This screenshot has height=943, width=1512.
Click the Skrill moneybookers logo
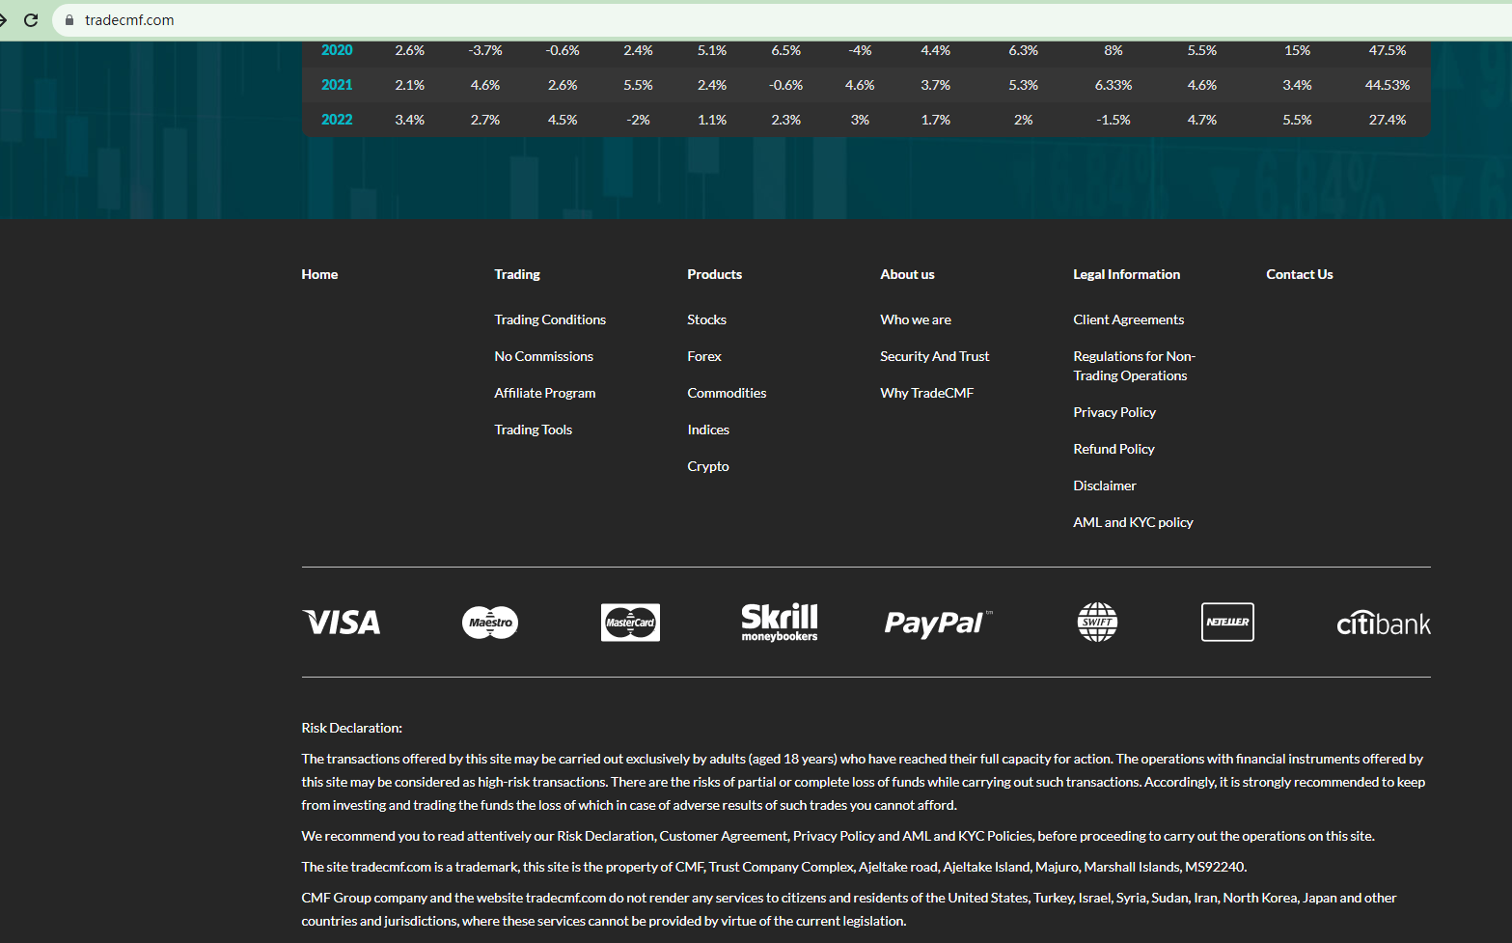[780, 623]
